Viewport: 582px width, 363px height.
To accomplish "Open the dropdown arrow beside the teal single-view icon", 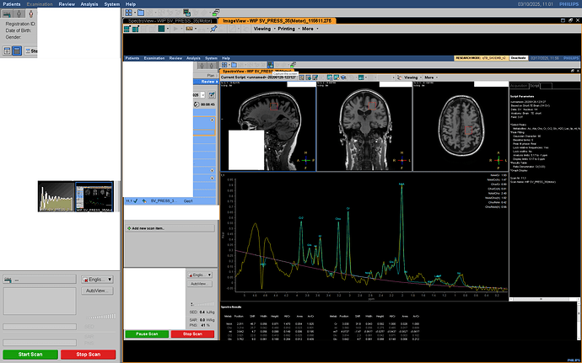I will click(167, 29).
